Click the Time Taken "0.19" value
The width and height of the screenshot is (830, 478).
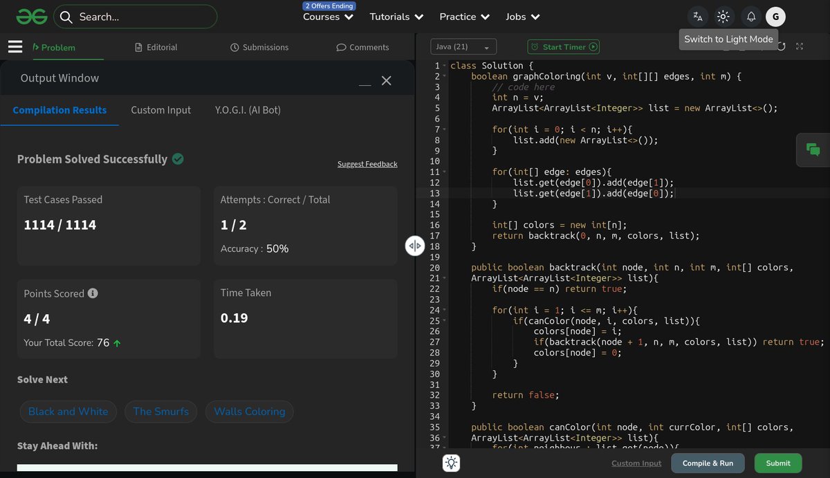pos(234,318)
